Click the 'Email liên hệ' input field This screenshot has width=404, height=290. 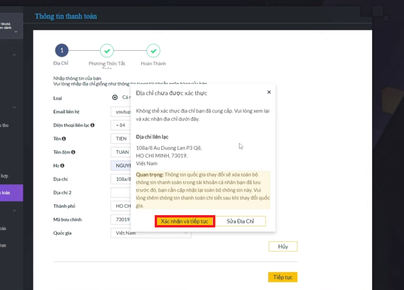pos(120,112)
